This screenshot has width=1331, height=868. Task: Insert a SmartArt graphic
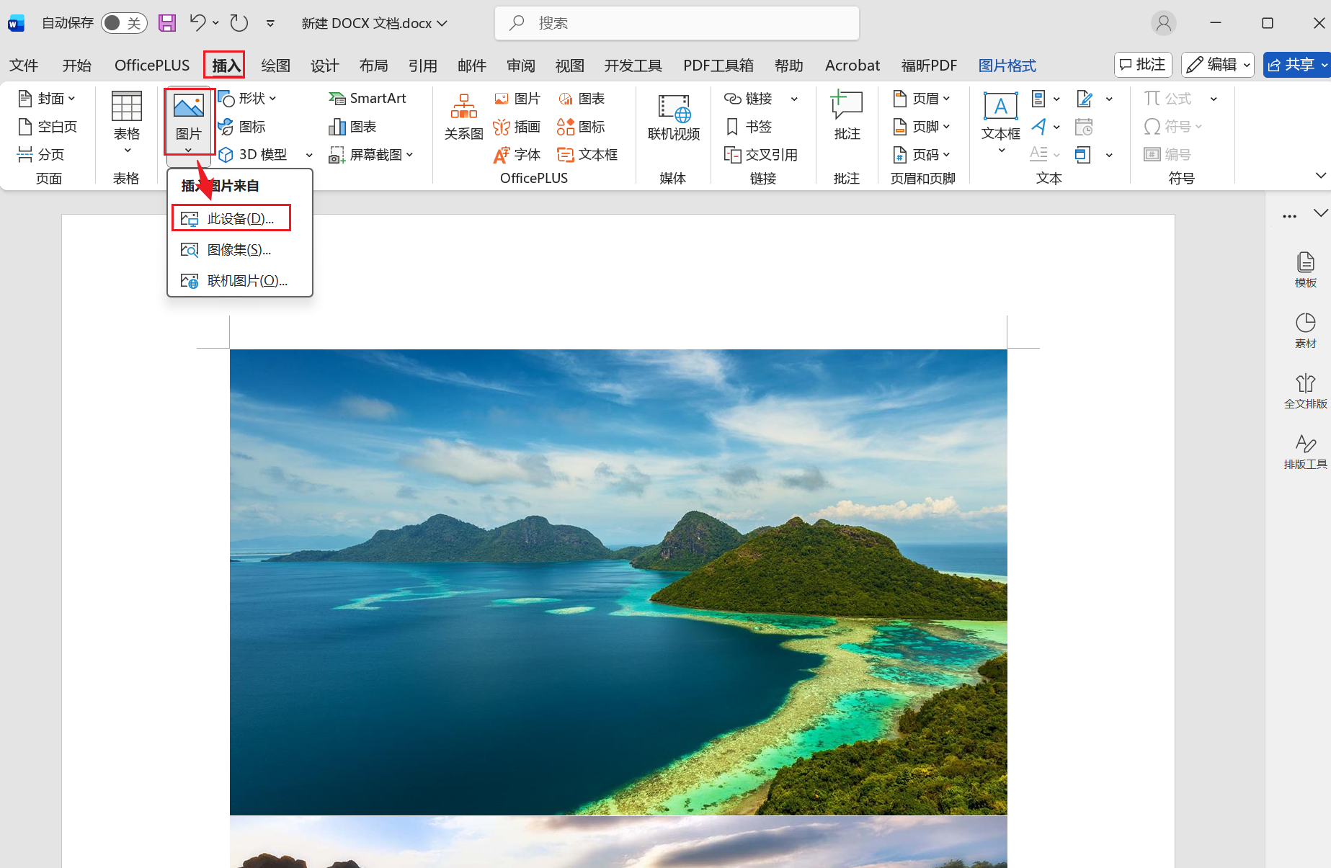(x=368, y=98)
